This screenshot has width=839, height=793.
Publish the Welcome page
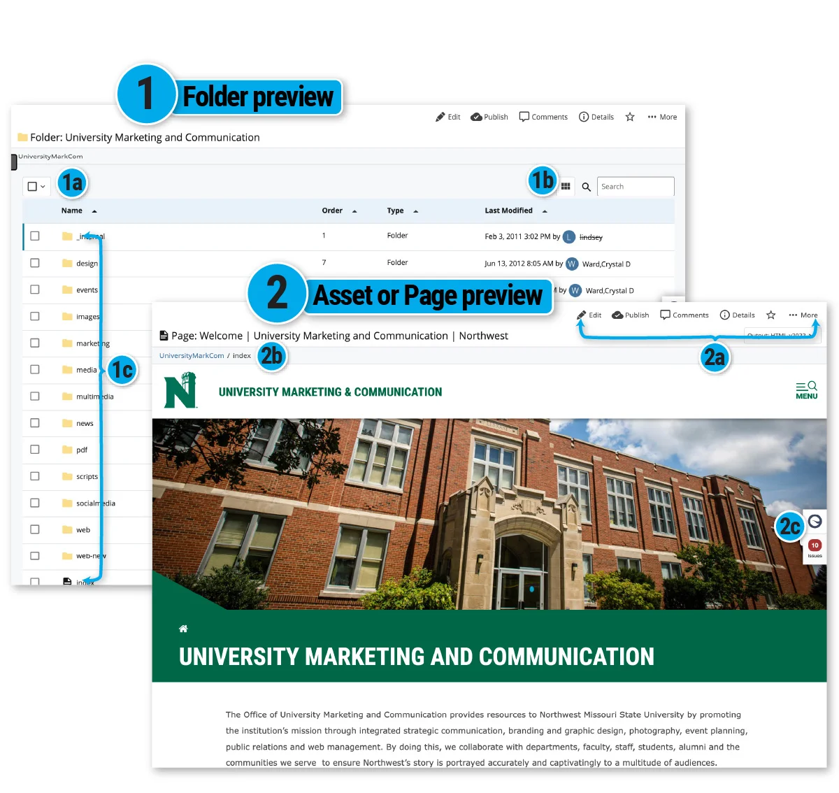coord(630,315)
